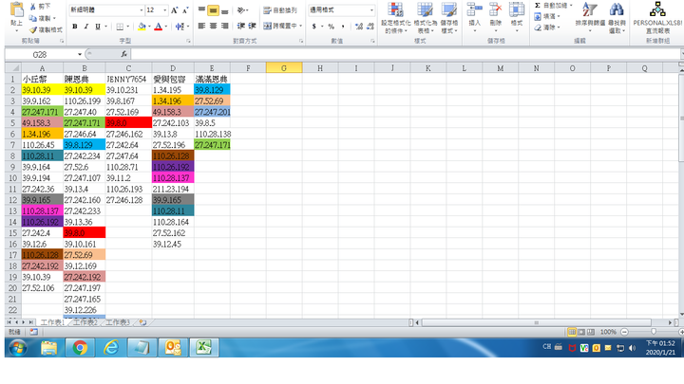Image resolution: width=684 pixels, height=384 pixels.
Task: Click the zoom out minus button
Action: [624, 332]
